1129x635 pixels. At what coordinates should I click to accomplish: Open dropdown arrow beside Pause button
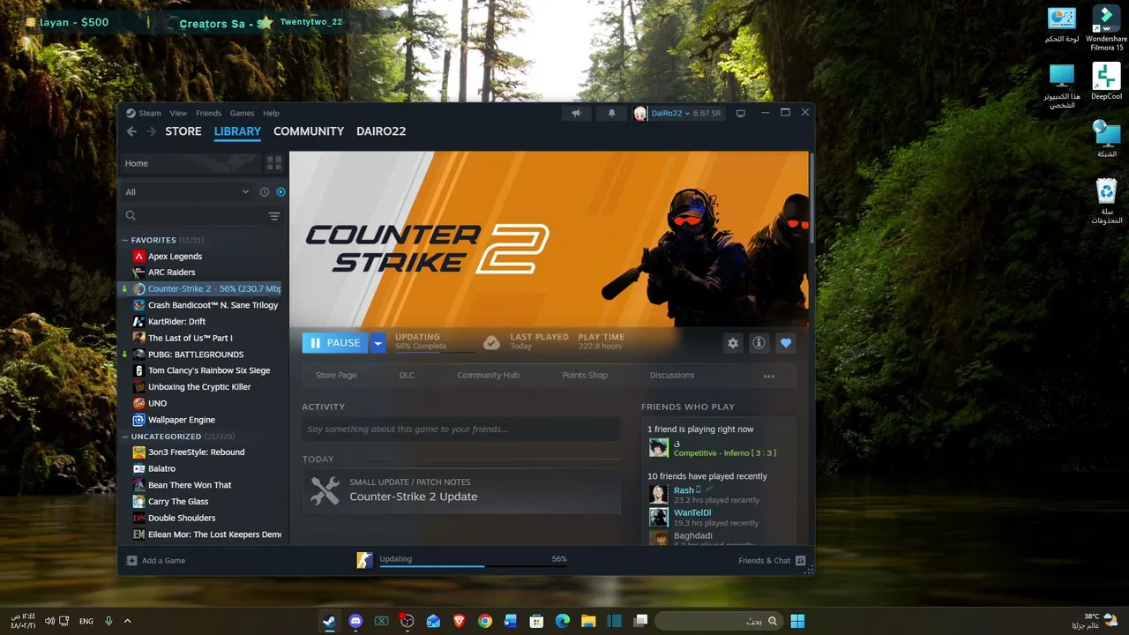click(x=378, y=343)
